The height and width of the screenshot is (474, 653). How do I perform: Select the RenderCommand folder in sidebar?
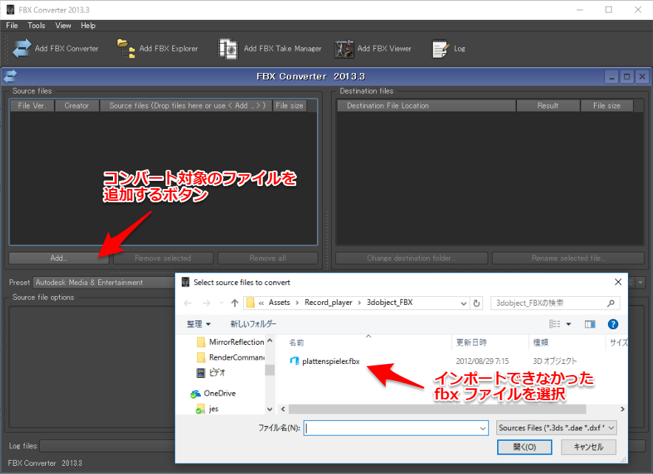pyautogui.click(x=230, y=357)
